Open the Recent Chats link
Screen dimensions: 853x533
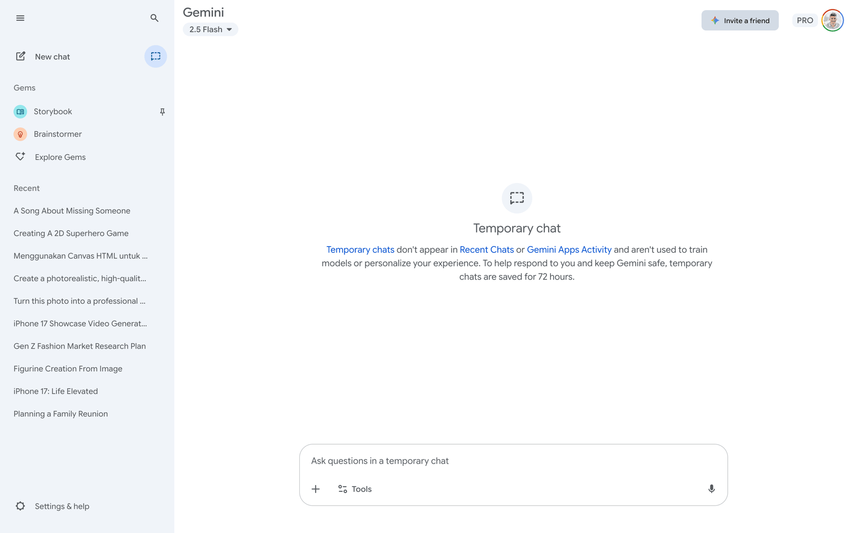click(486, 250)
